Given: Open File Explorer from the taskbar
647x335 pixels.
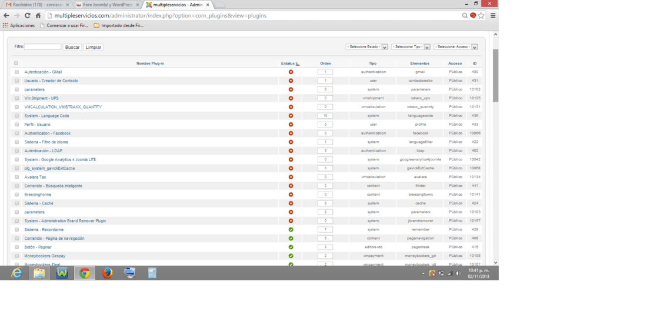Looking at the screenshot, I should [x=39, y=273].
